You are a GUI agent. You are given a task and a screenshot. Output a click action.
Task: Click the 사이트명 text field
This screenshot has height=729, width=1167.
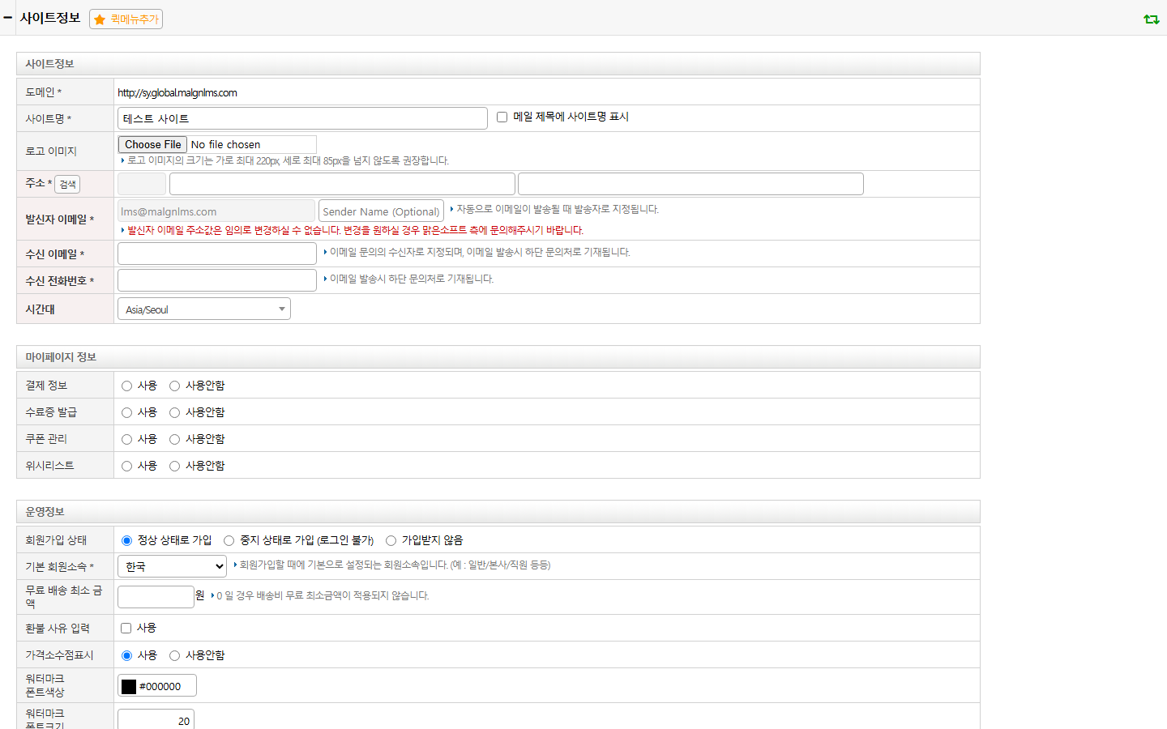point(302,118)
